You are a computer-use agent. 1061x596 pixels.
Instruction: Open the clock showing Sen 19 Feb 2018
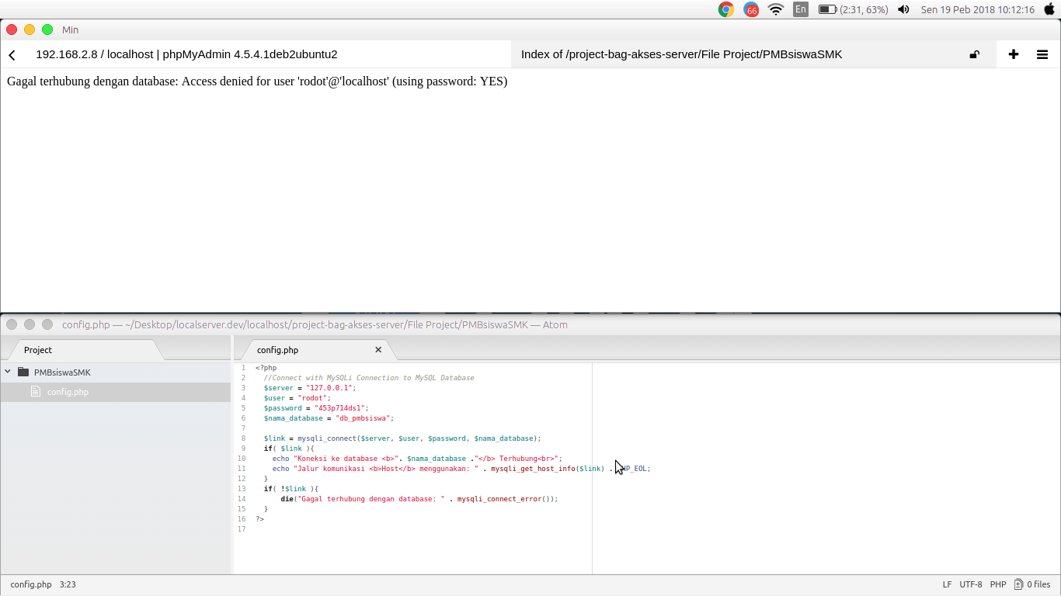coord(978,9)
